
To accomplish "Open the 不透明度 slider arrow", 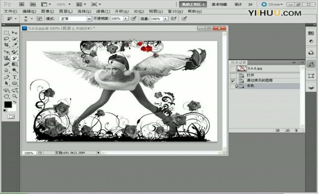I will (x=126, y=19).
